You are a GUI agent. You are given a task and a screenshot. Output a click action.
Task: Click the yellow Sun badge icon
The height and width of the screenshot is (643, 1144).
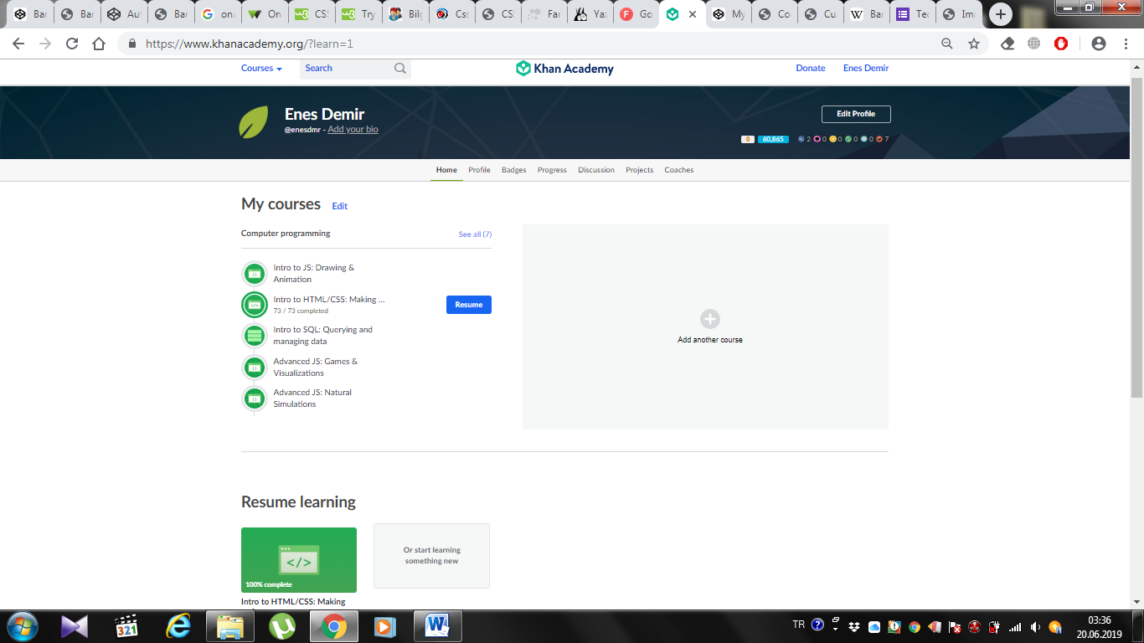pyautogui.click(x=832, y=139)
